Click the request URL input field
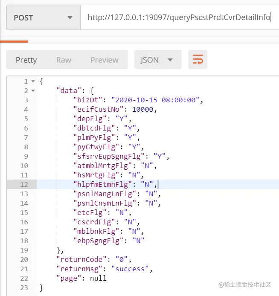This screenshot has height=296, width=279. point(180,17)
